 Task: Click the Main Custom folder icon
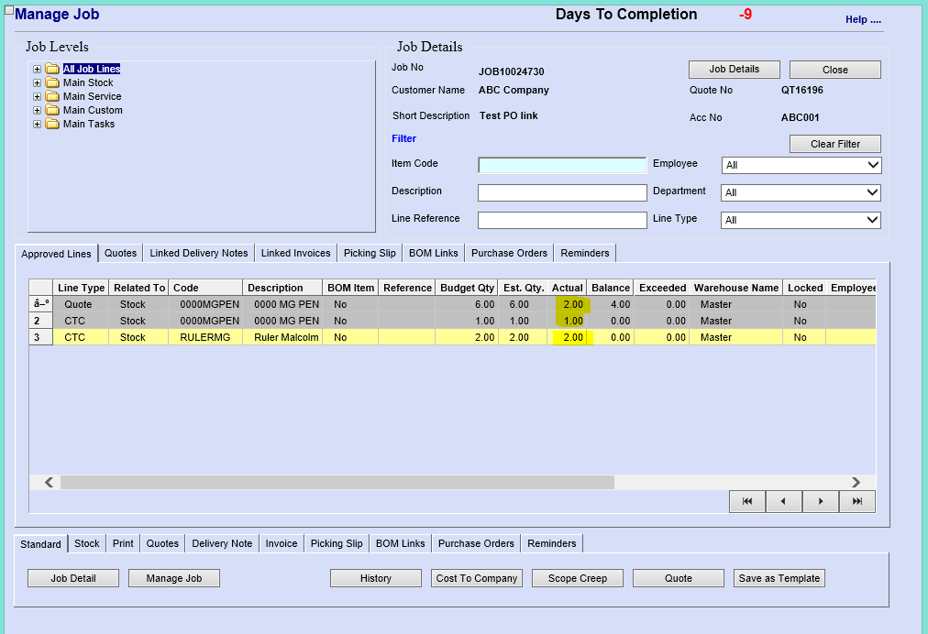[x=52, y=110]
